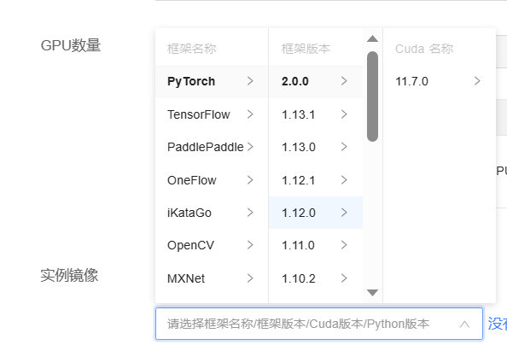Viewport: 507px width, 345px height.
Task: Click the framework selection input field
Action: point(319,324)
